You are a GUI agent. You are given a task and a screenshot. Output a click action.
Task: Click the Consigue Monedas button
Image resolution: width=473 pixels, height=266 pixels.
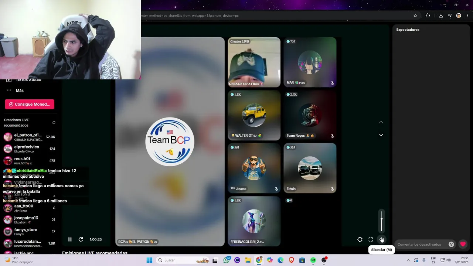pyautogui.click(x=30, y=104)
